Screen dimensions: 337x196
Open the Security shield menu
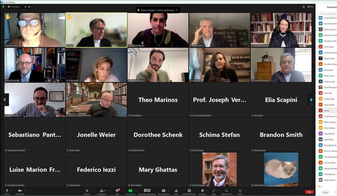pyautogui.click(x=87, y=192)
